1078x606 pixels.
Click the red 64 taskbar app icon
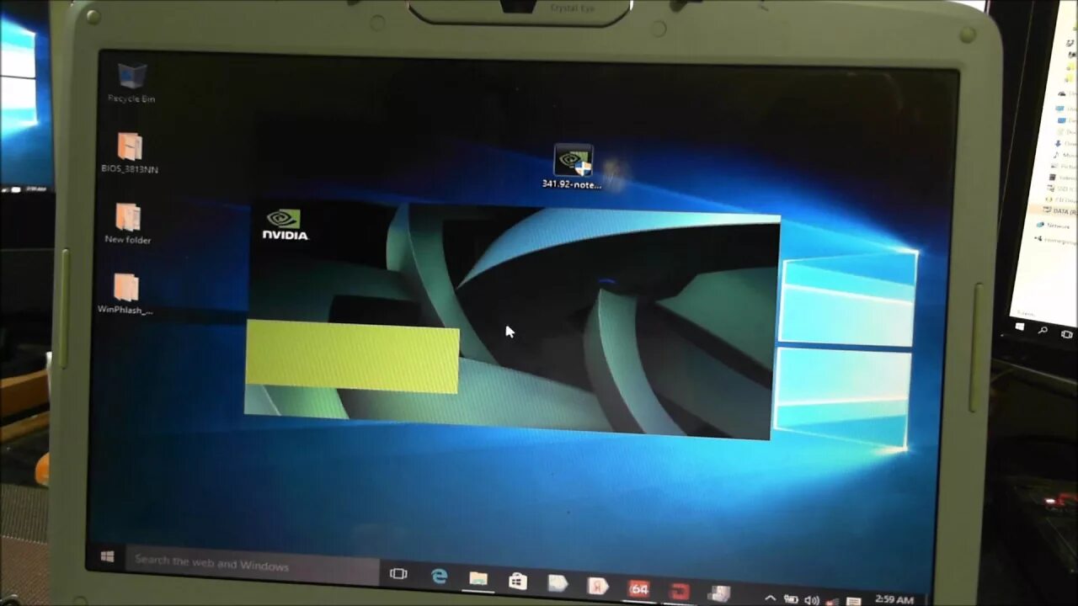[x=639, y=589]
